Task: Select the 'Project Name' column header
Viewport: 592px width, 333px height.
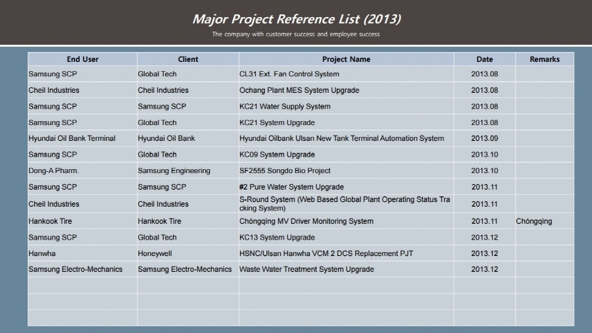Action: 346,59
